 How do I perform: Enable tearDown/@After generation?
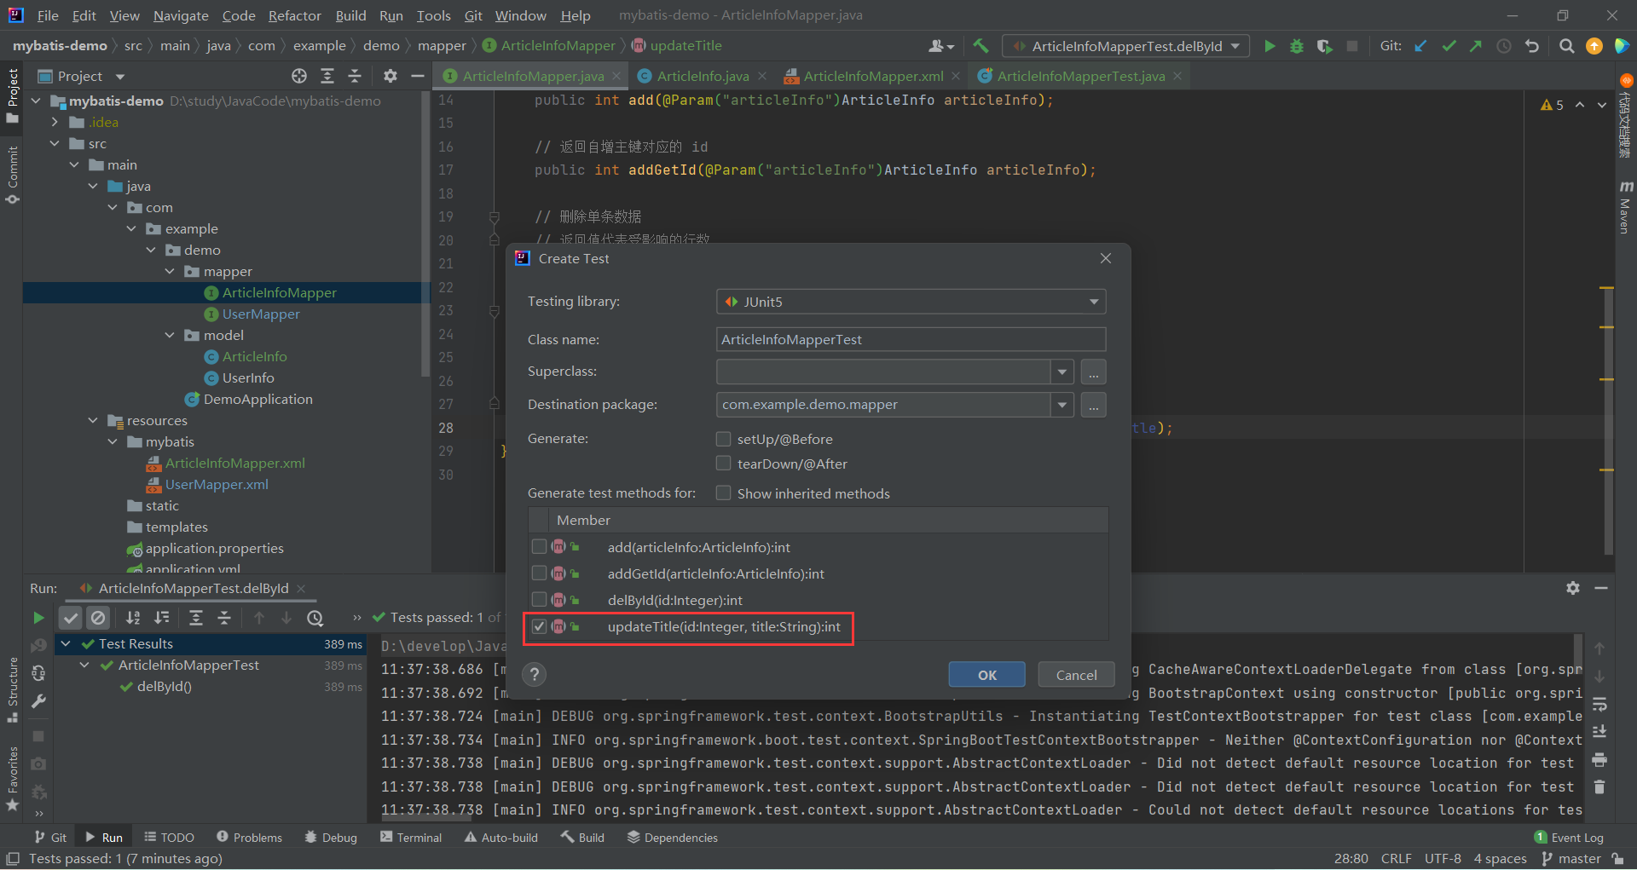pos(724,464)
